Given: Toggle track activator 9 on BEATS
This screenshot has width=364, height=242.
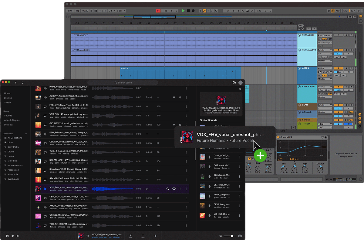Looking at the screenshot, I should click(338, 105).
